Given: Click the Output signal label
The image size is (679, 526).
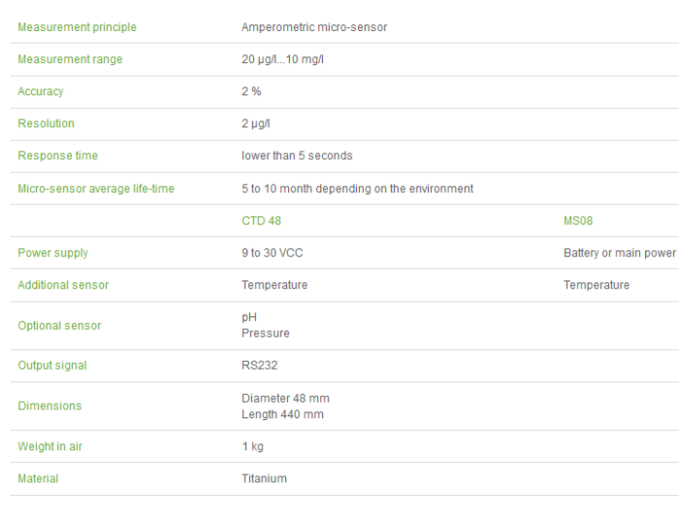Looking at the screenshot, I should pyautogui.click(x=52, y=366).
